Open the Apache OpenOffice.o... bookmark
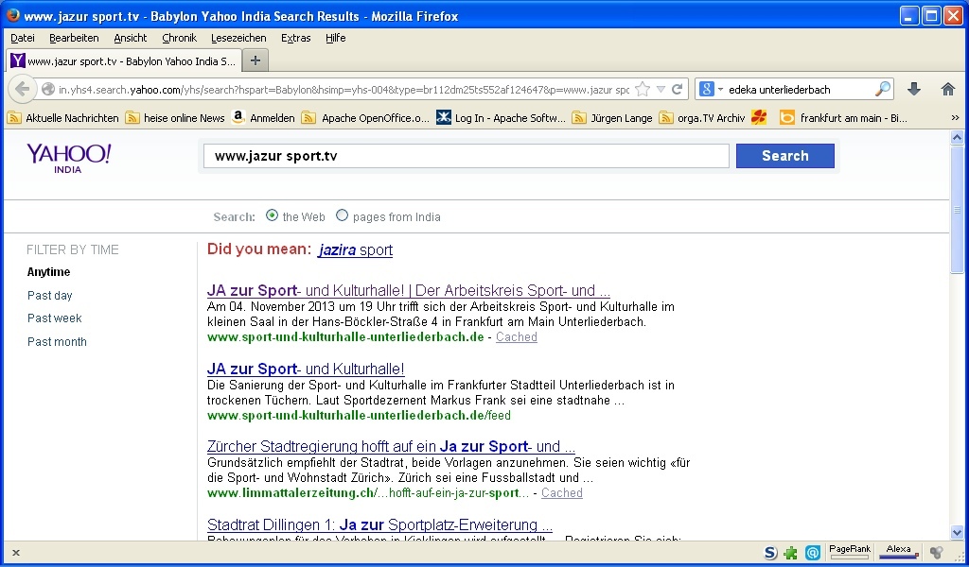 pyautogui.click(x=365, y=118)
